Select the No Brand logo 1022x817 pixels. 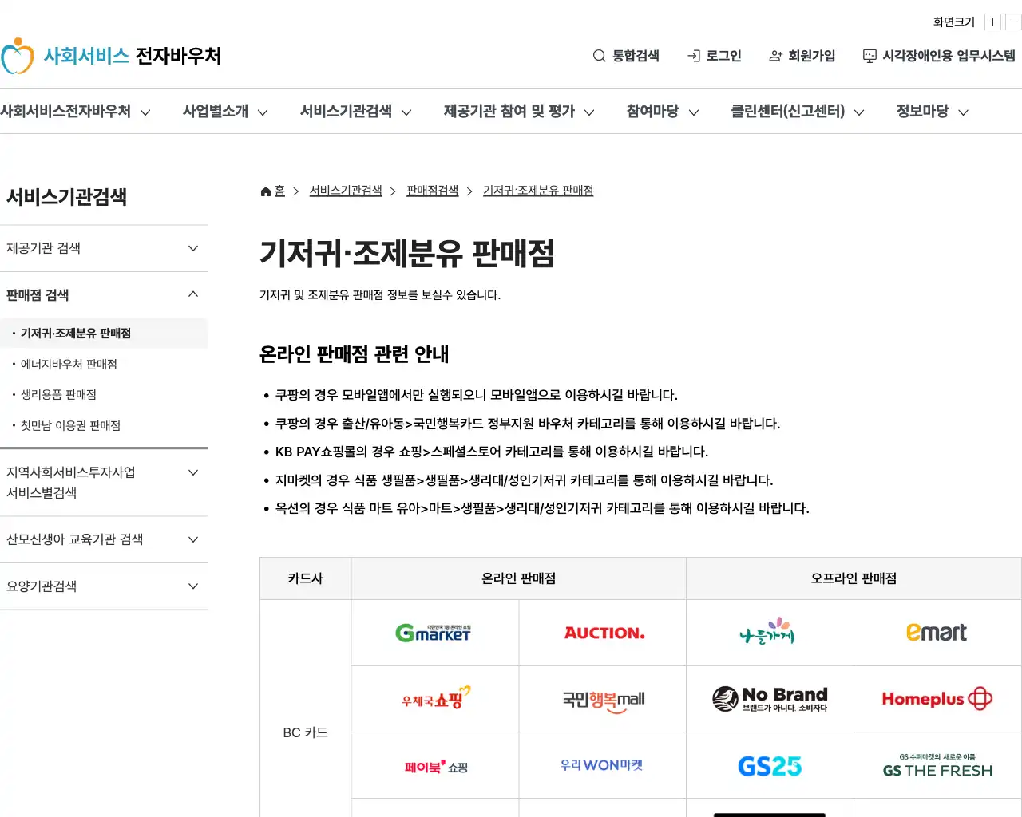pos(769,699)
